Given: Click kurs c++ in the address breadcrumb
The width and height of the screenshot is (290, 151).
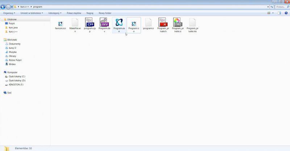Looking at the screenshot, I should (x=24, y=7).
